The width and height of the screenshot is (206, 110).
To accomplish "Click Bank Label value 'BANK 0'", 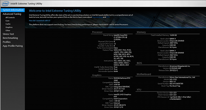I will click(173, 39).
